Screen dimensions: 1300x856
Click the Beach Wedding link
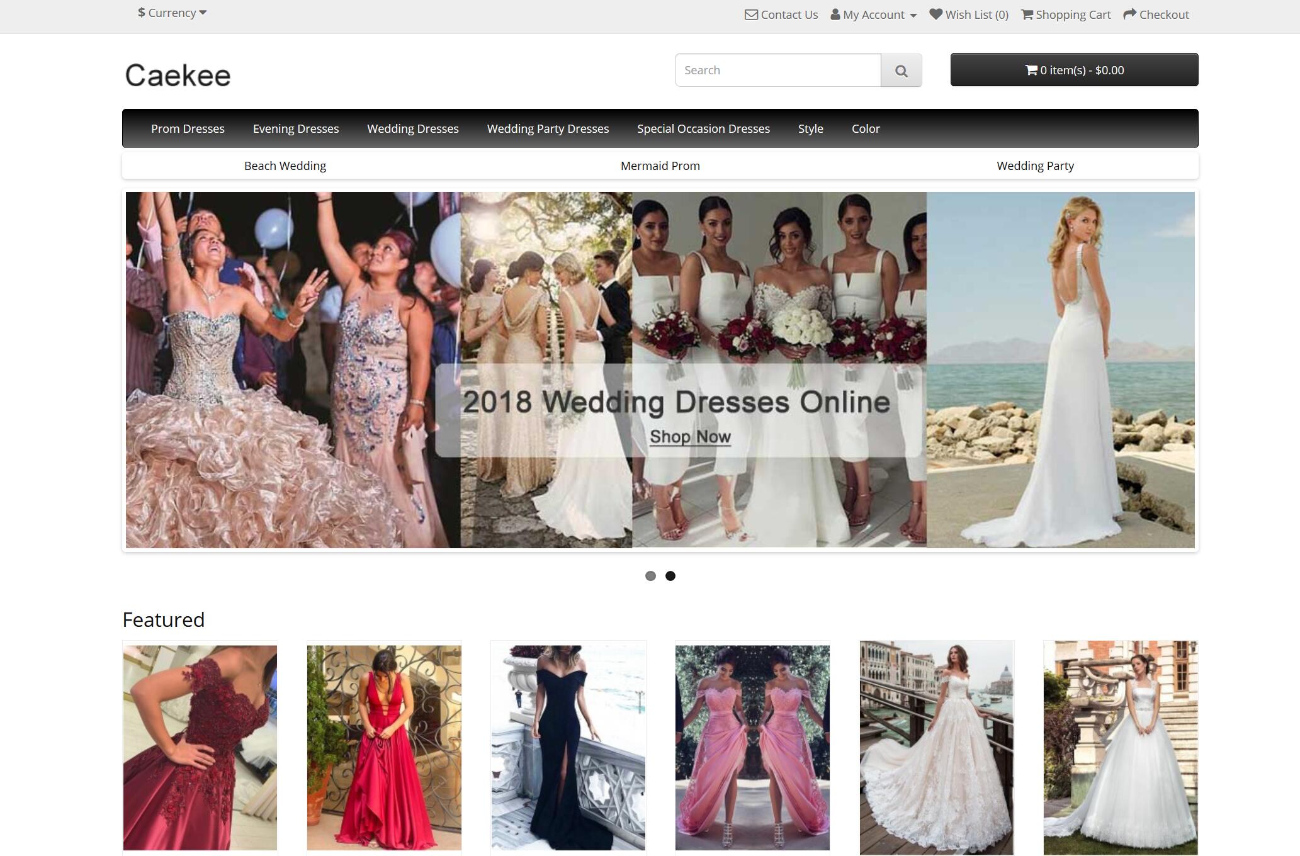[285, 166]
